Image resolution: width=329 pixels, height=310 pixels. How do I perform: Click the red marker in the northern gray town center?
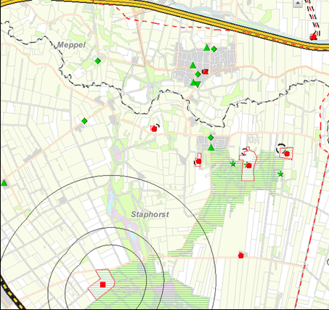206,72
